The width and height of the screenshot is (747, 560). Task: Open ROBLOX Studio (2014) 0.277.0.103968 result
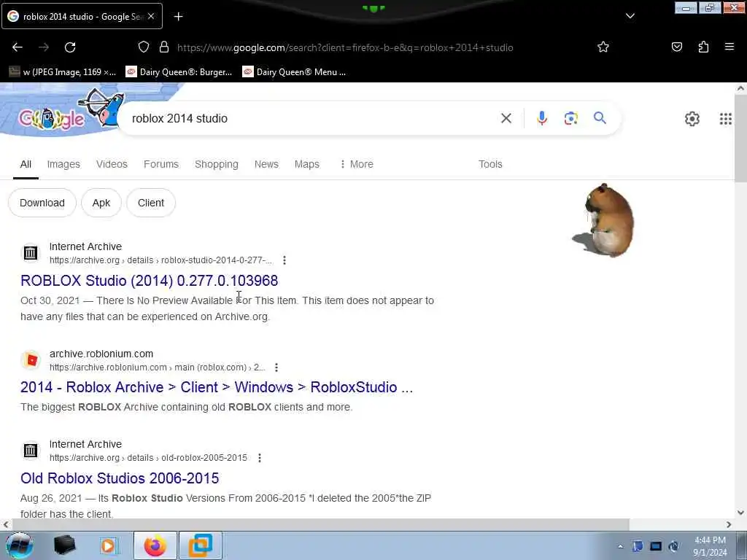[x=149, y=281]
